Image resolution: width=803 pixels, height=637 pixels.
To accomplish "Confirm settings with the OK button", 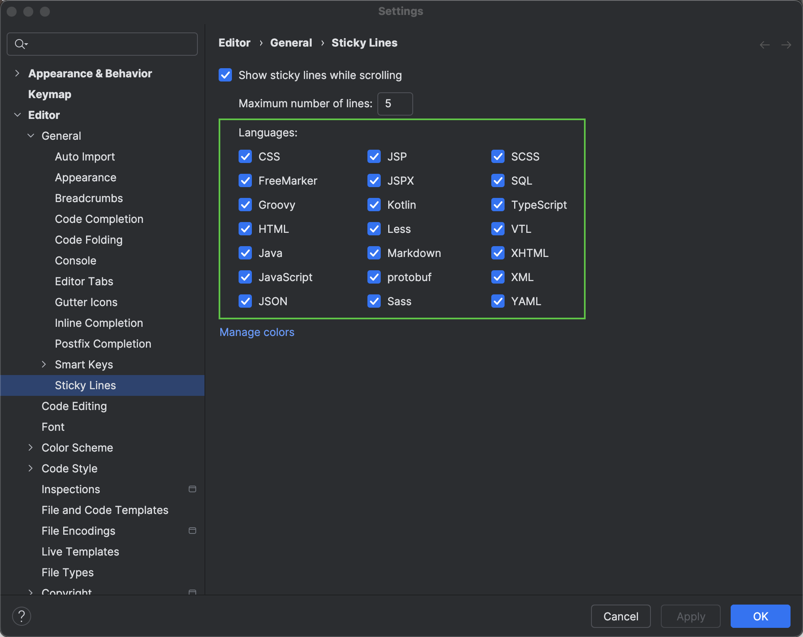I will click(760, 616).
